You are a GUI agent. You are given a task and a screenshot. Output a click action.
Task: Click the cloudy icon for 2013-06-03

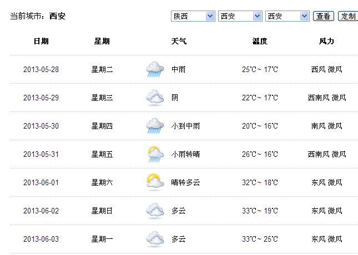[x=155, y=239]
